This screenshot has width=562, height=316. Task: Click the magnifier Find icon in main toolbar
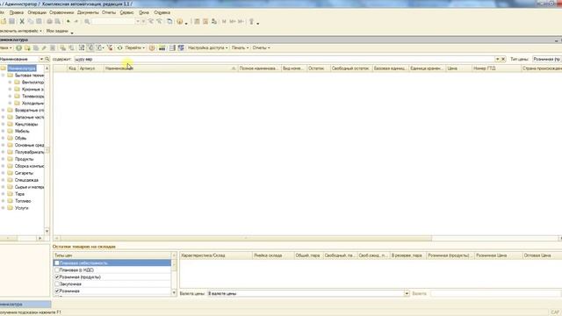pos(87,21)
